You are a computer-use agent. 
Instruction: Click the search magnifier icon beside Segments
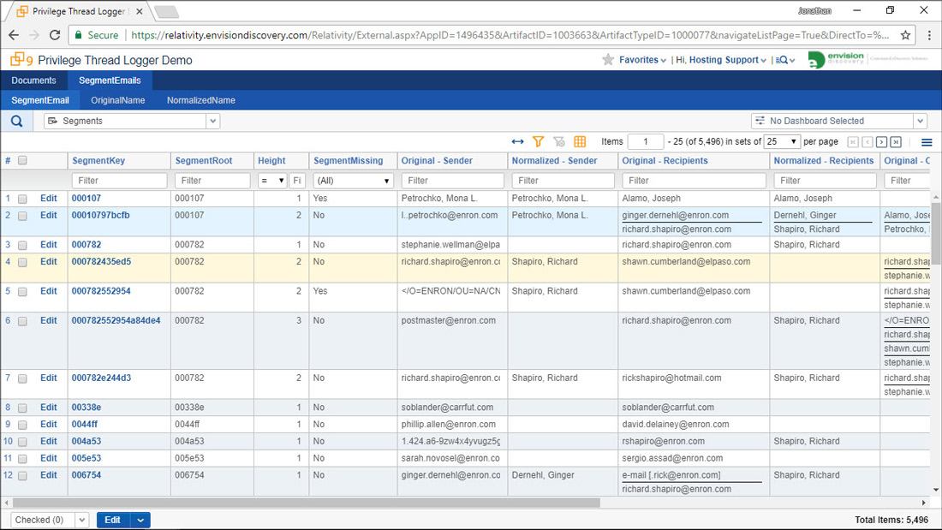[x=17, y=121]
